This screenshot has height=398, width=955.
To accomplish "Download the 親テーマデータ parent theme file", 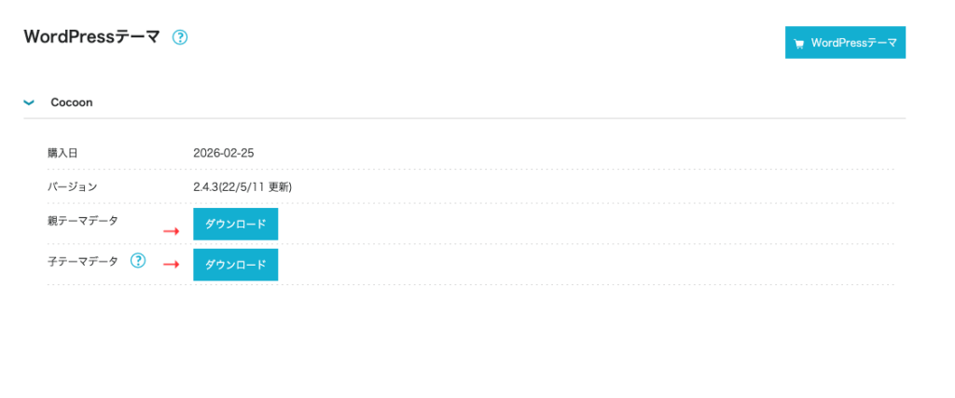I will [x=235, y=224].
